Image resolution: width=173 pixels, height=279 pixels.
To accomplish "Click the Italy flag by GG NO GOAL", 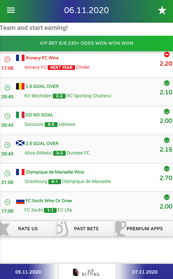I will tap(20, 115).
